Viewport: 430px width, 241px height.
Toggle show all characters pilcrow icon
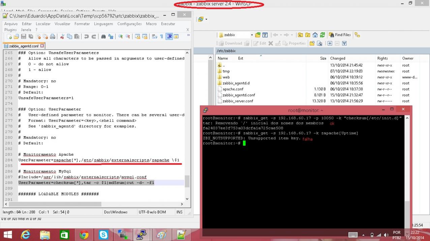tap(161, 37)
